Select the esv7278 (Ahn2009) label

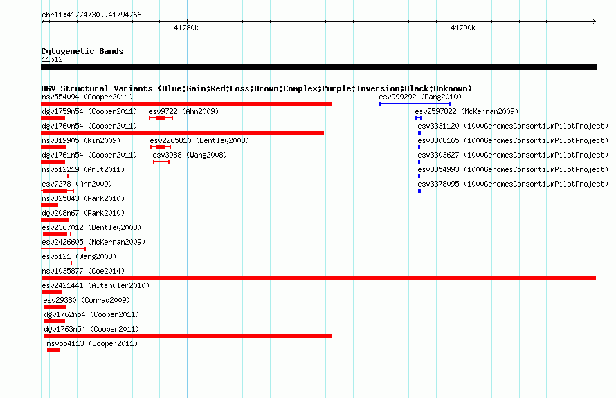(77, 184)
